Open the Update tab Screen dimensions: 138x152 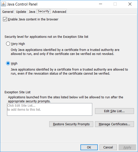point(21,12)
